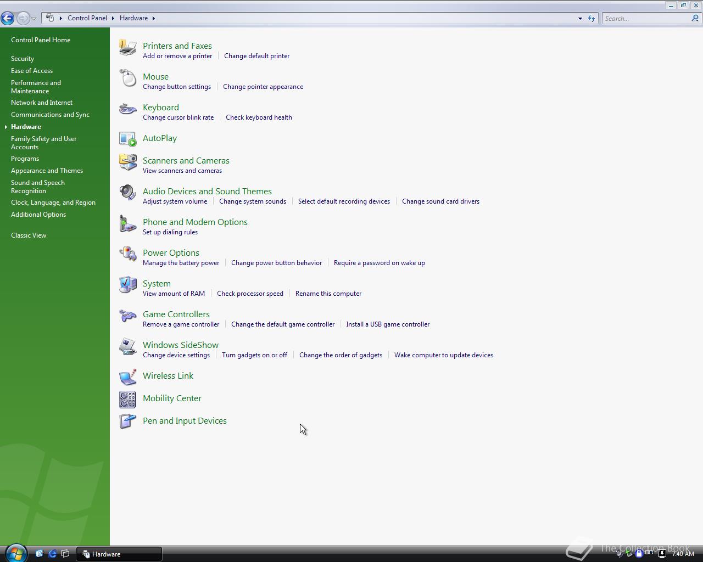Screen dimensions: 703x562
Task: Click Change sound card drivers
Action: [x=440, y=201]
